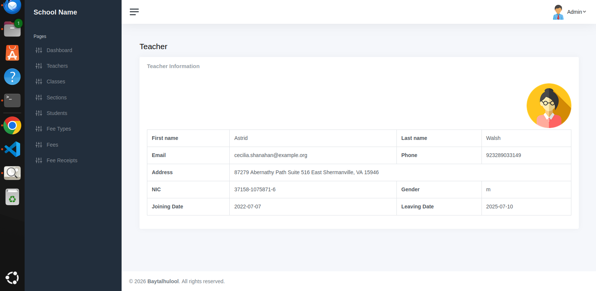Click the Teacher page heading
This screenshot has height=291, width=596.
click(x=153, y=47)
